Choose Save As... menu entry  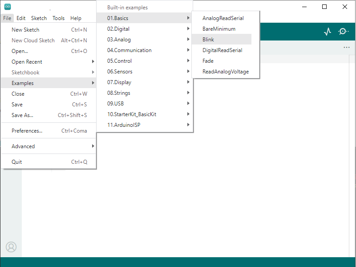pyautogui.click(x=49, y=115)
